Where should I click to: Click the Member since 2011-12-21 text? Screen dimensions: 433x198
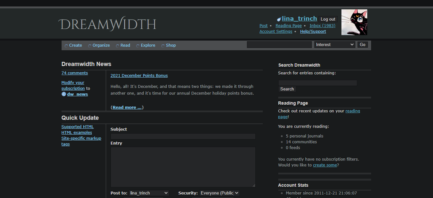point(321,193)
